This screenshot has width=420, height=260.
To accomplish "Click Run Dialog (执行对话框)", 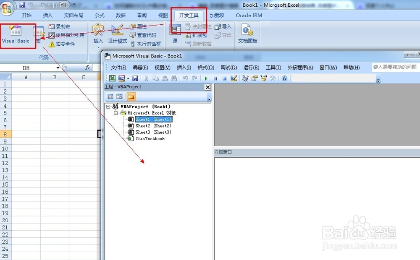I will 146,44.
